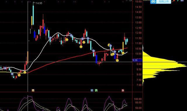Select the red 涨 event marker
The image size is (187, 111).
(x=123, y=90)
